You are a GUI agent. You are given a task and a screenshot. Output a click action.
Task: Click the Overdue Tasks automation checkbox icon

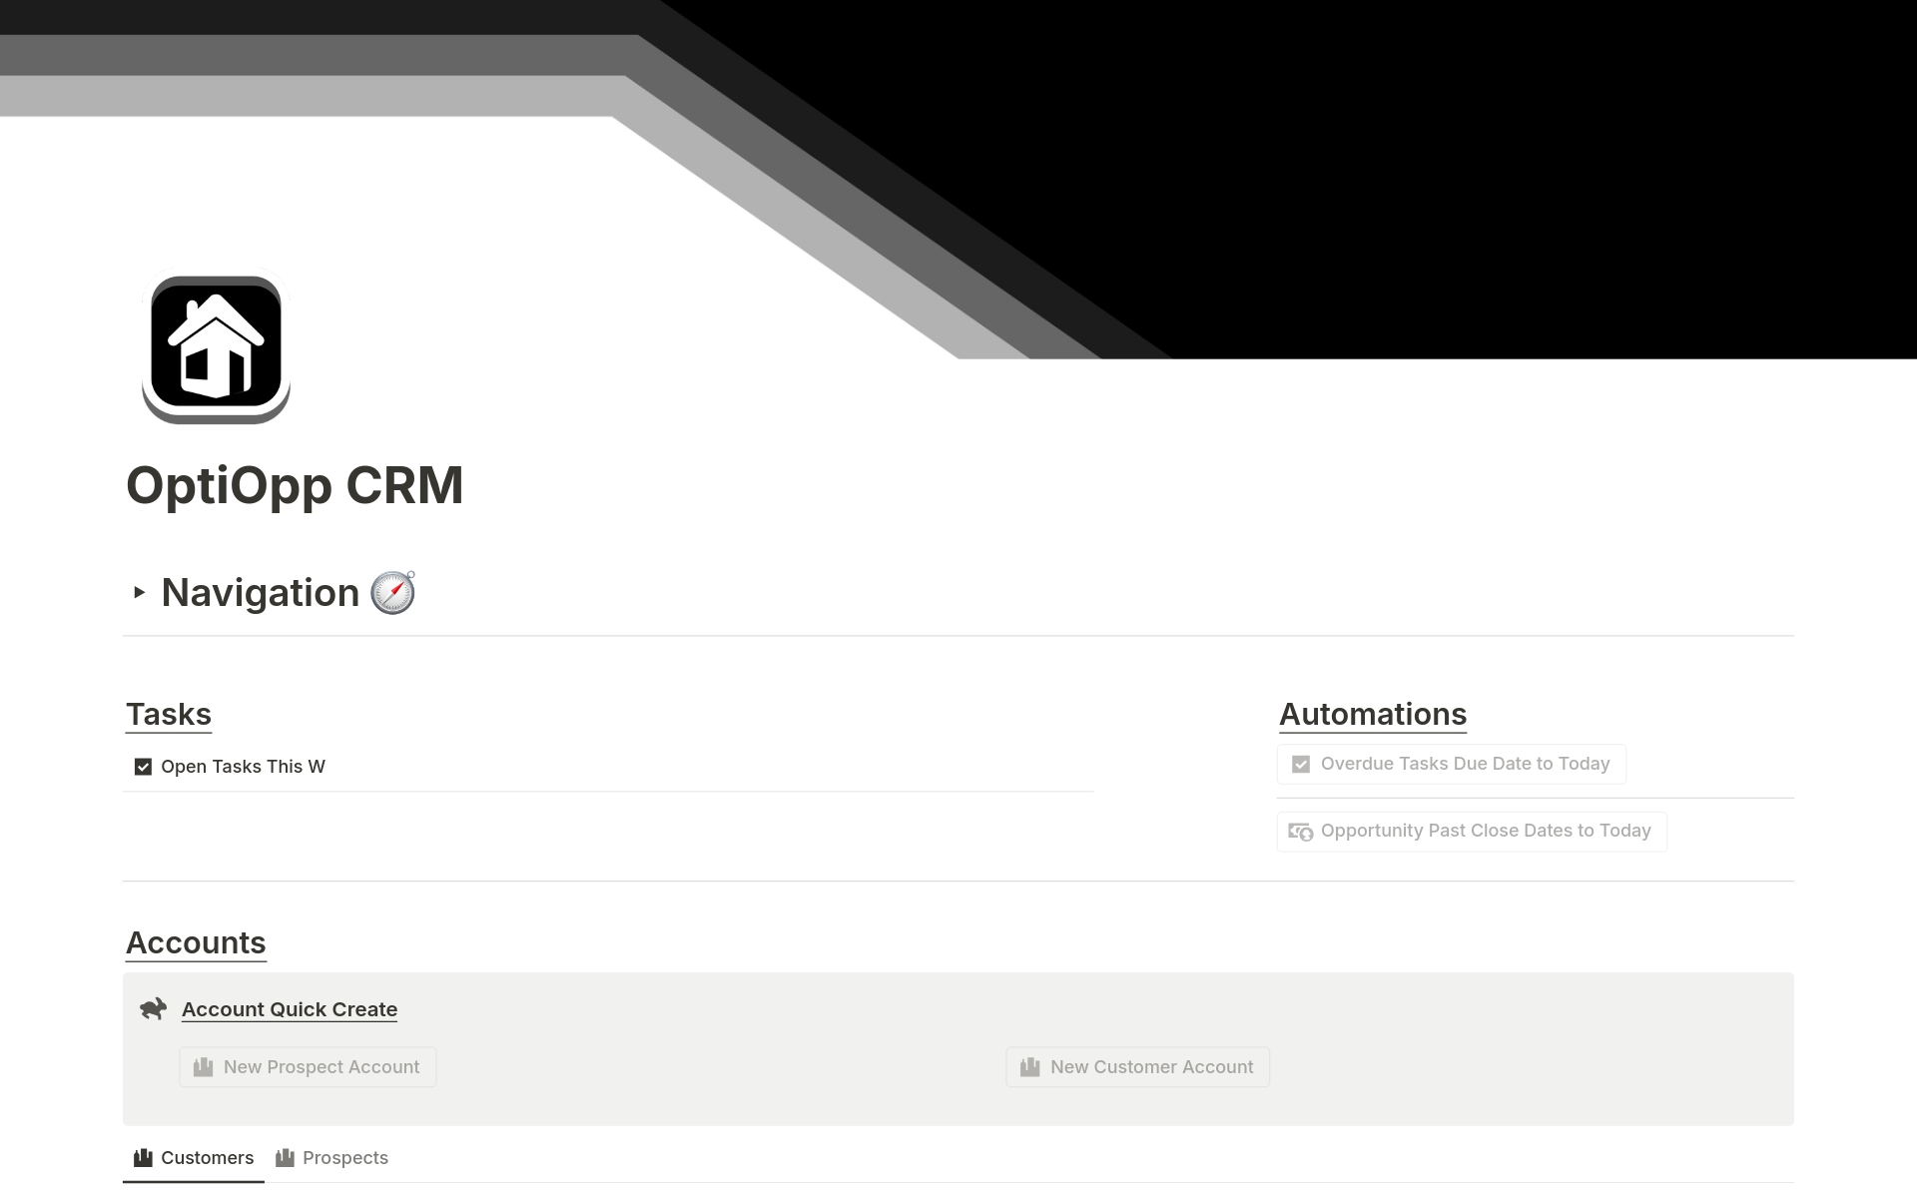pyautogui.click(x=1301, y=764)
